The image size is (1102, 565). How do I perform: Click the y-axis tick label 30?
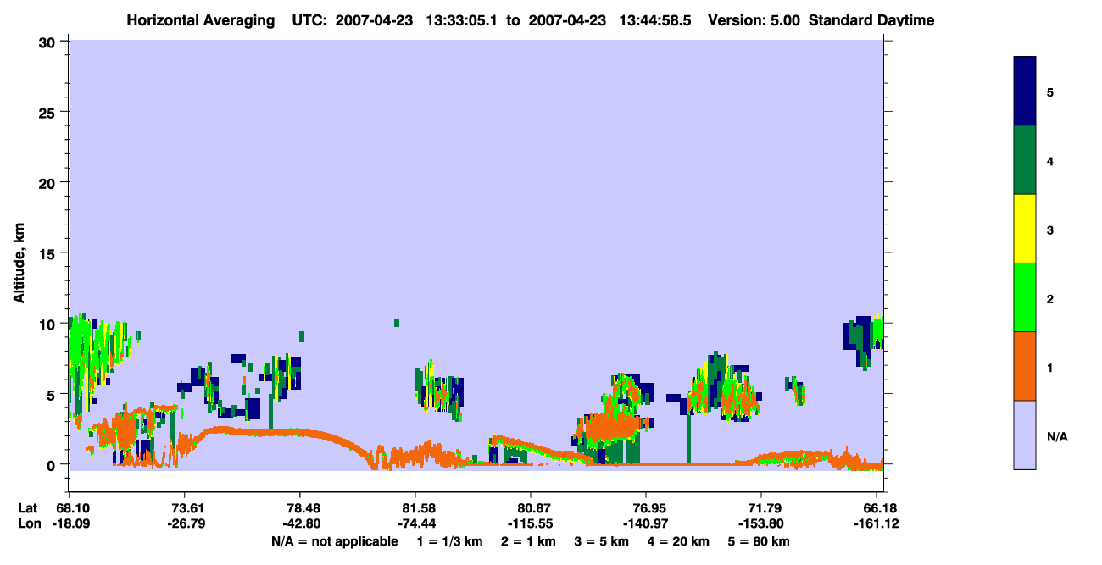point(49,42)
